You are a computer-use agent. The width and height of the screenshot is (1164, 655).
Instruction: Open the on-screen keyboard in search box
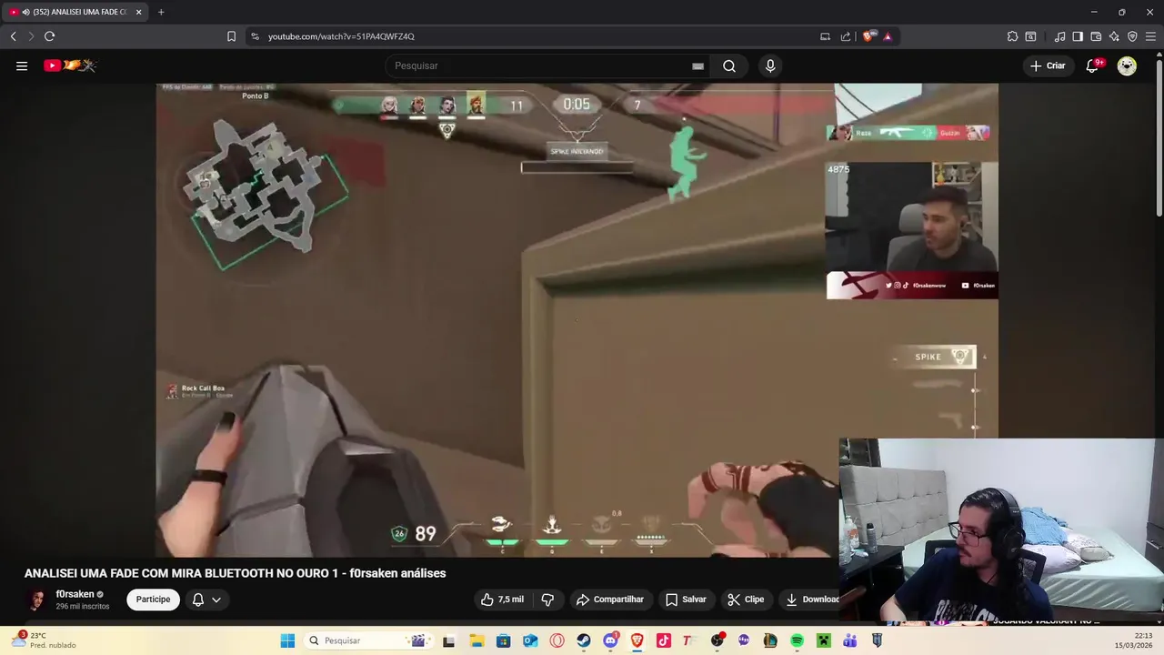[697, 65]
